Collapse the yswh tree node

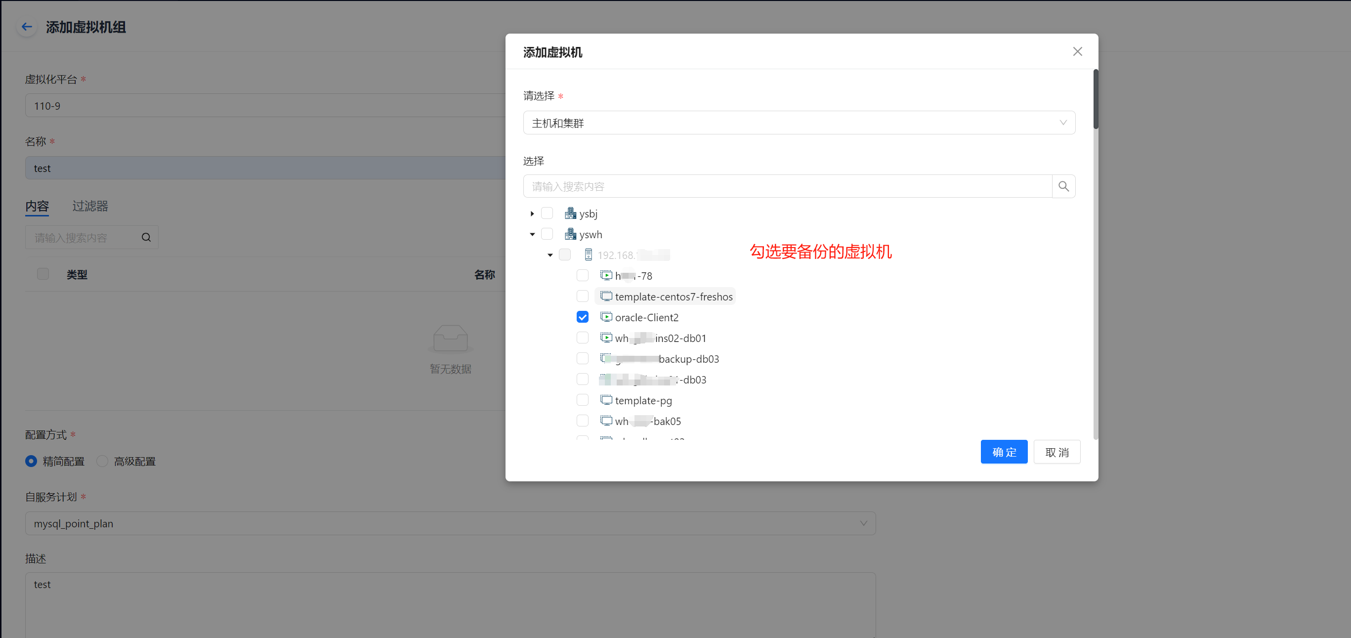pos(532,234)
